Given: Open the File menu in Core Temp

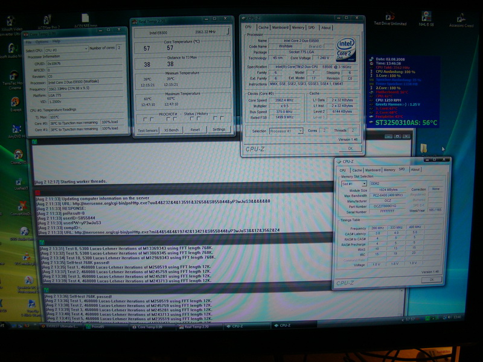Looking at the screenshot, I should (28, 42).
